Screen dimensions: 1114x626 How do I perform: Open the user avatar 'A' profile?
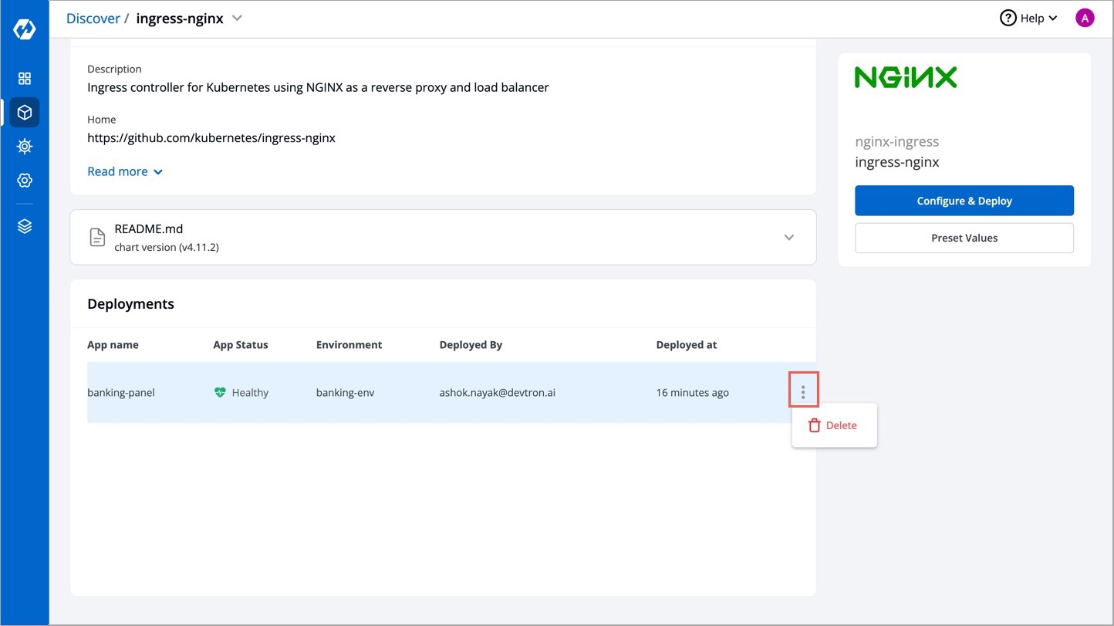pos(1085,18)
